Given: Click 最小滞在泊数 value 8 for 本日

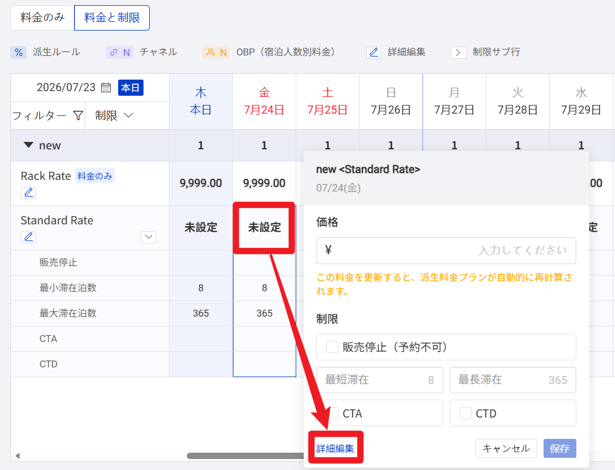Looking at the screenshot, I should coord(201,288).
